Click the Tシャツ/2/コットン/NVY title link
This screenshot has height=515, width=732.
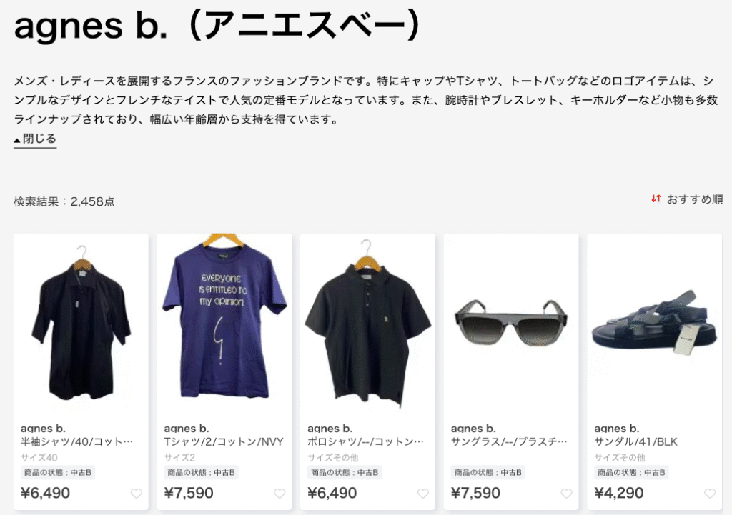[x=224, y=441]
